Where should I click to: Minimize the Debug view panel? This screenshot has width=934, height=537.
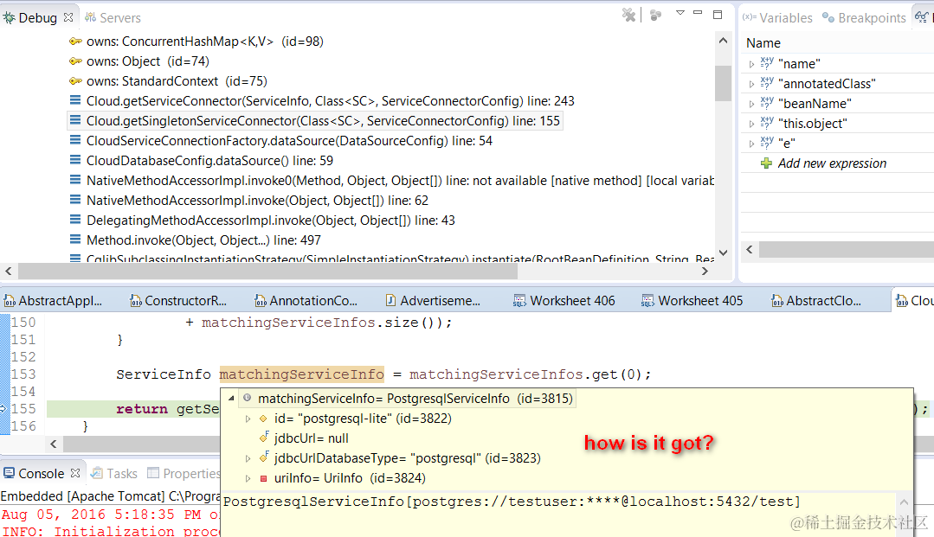(698, 12)
